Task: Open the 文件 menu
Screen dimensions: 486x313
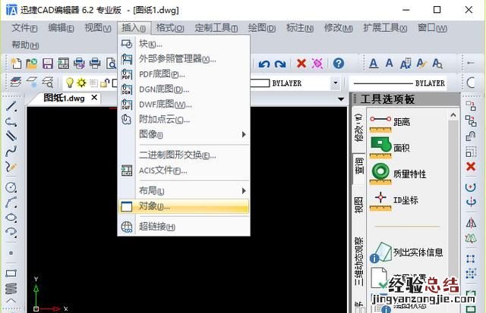Action: pos(24,28)
